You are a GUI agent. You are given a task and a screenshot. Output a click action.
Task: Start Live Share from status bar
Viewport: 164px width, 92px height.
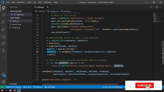[50, 87]
